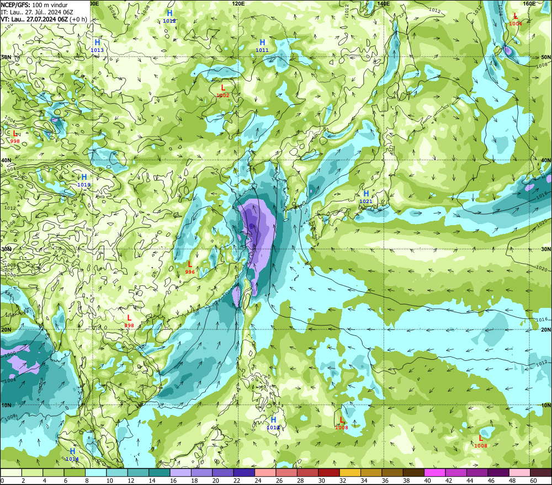Click the 30N latitude label on left edge

tap(6, 249)
